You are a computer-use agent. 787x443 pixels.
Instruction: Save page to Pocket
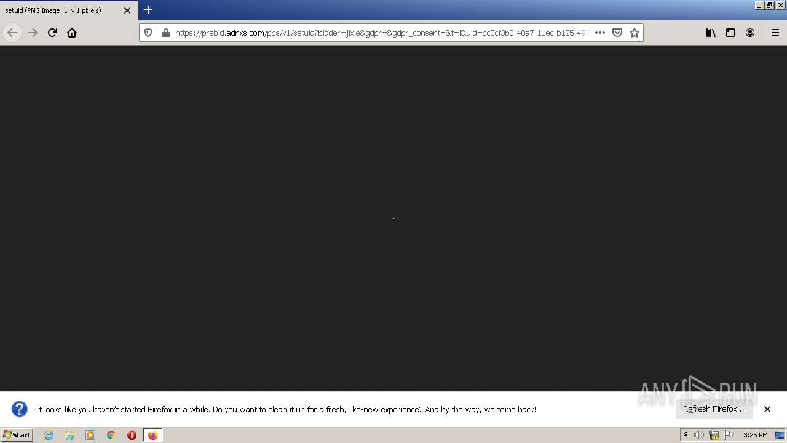click(617, 33)
